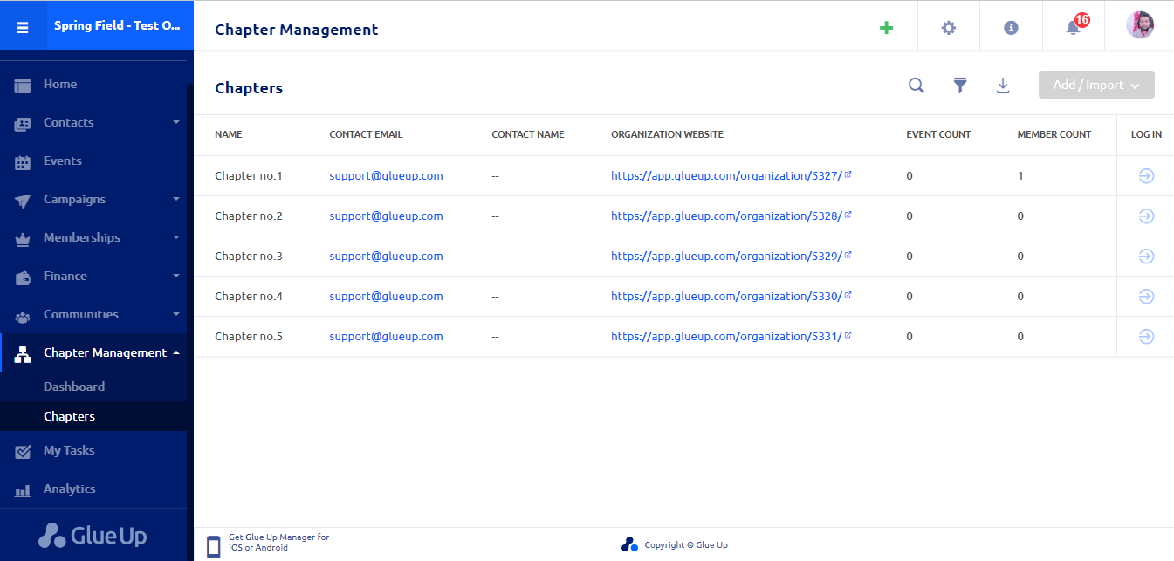1174x561 pixels.
Task: Click support email for Chapter no.5
Action: pos(386,337)
